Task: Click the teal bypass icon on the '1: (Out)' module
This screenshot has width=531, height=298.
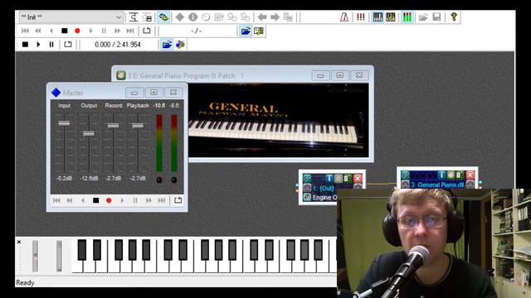Action: pyautogui.click(x=307, y=179)
